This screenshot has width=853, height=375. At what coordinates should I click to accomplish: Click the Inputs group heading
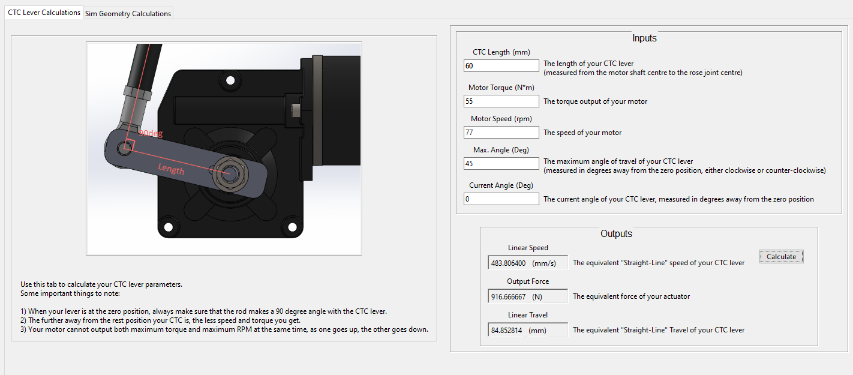(x=644, y=38)
